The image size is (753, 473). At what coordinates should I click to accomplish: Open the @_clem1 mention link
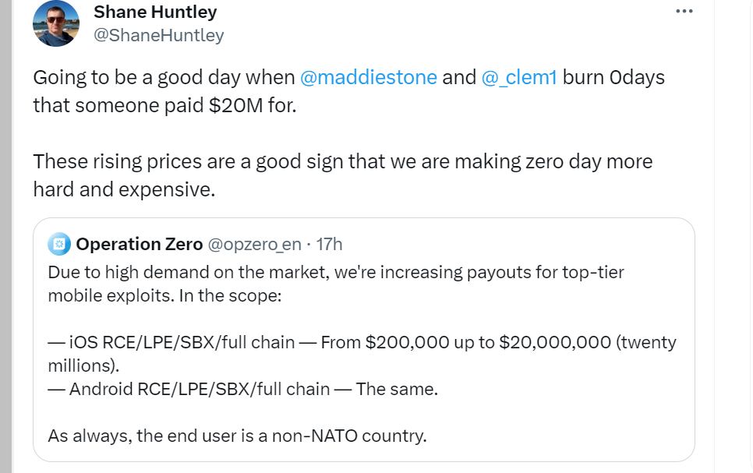[x=519, y=78]
